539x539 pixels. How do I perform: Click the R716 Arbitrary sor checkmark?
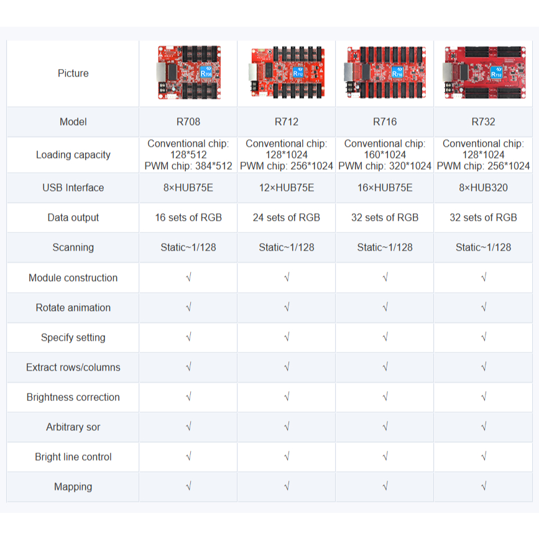[x=385, y=427]
